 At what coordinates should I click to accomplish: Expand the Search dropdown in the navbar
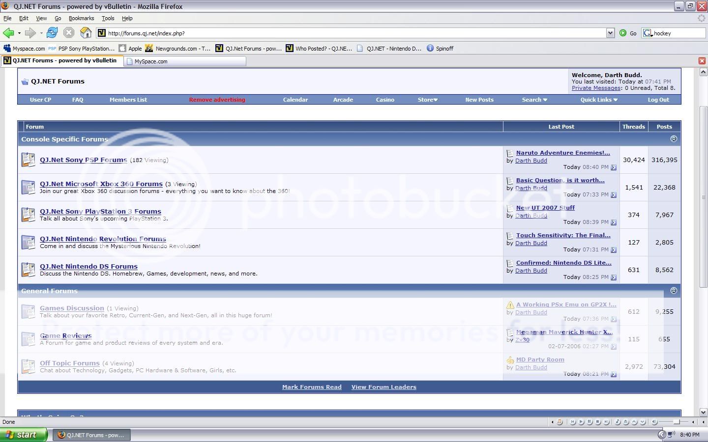click(534, 100)
